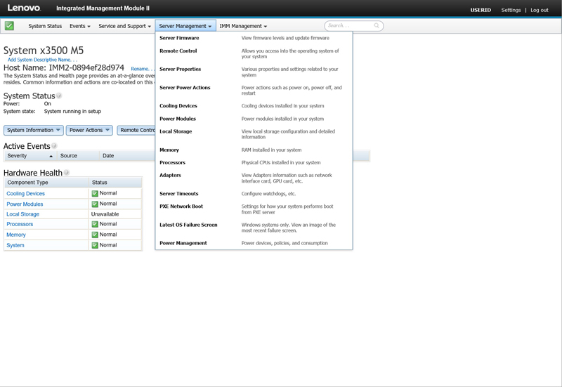Screen dimensions: 562x387
Task: Select Power Modules in the dropdown menu
Action: [x=178, y=119]
